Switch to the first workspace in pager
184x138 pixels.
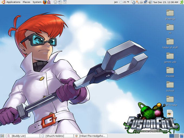[x=172, y=136]
